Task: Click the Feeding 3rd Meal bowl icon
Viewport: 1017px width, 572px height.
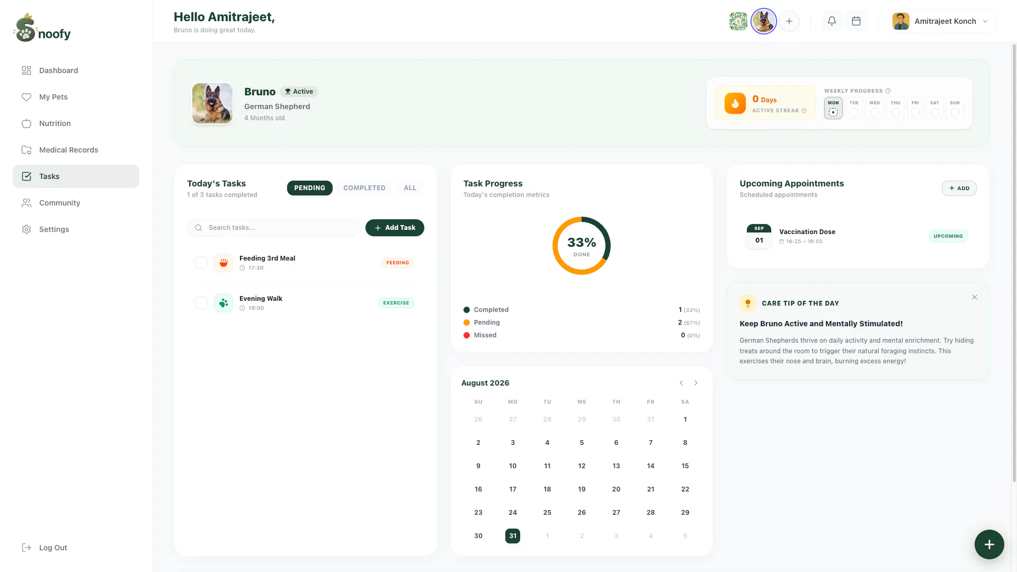Action: tap(224, 263)
